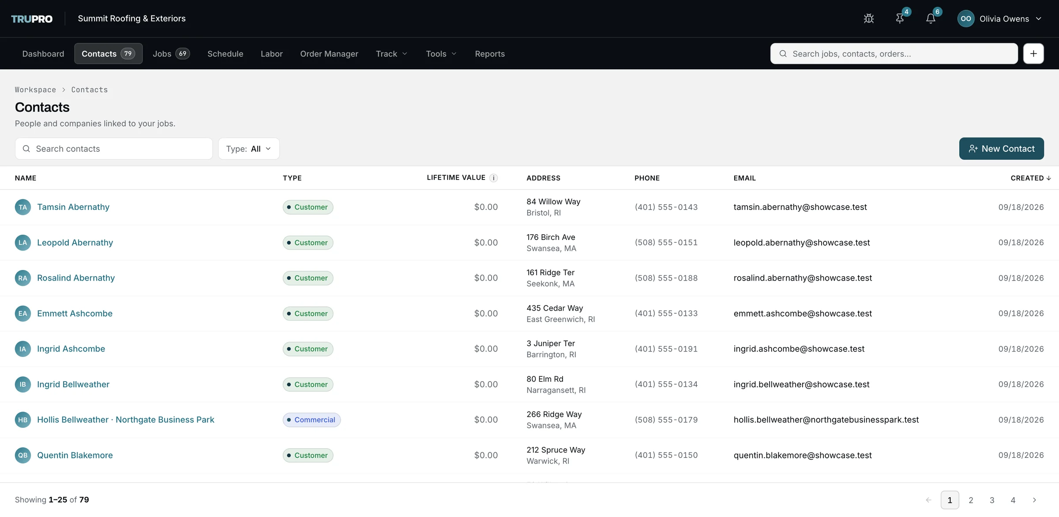Screen dimensions: 1059x517
Task: Sort by the NAME column header
Action: tap(26, 178)
